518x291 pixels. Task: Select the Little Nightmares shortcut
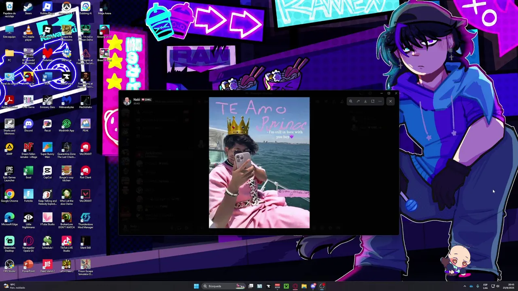click(x=28, y=221)
